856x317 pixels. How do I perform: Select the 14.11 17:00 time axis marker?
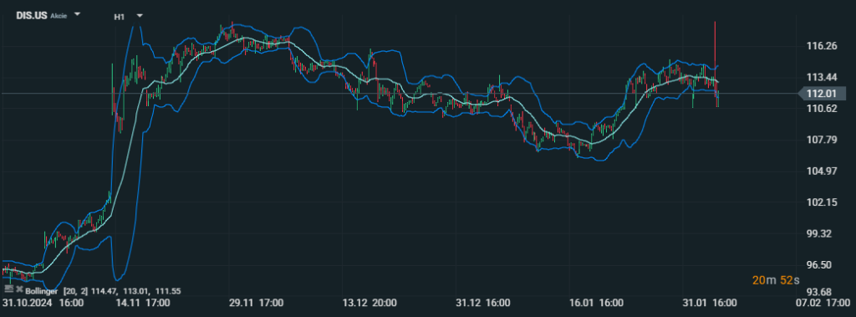[144, 303]
